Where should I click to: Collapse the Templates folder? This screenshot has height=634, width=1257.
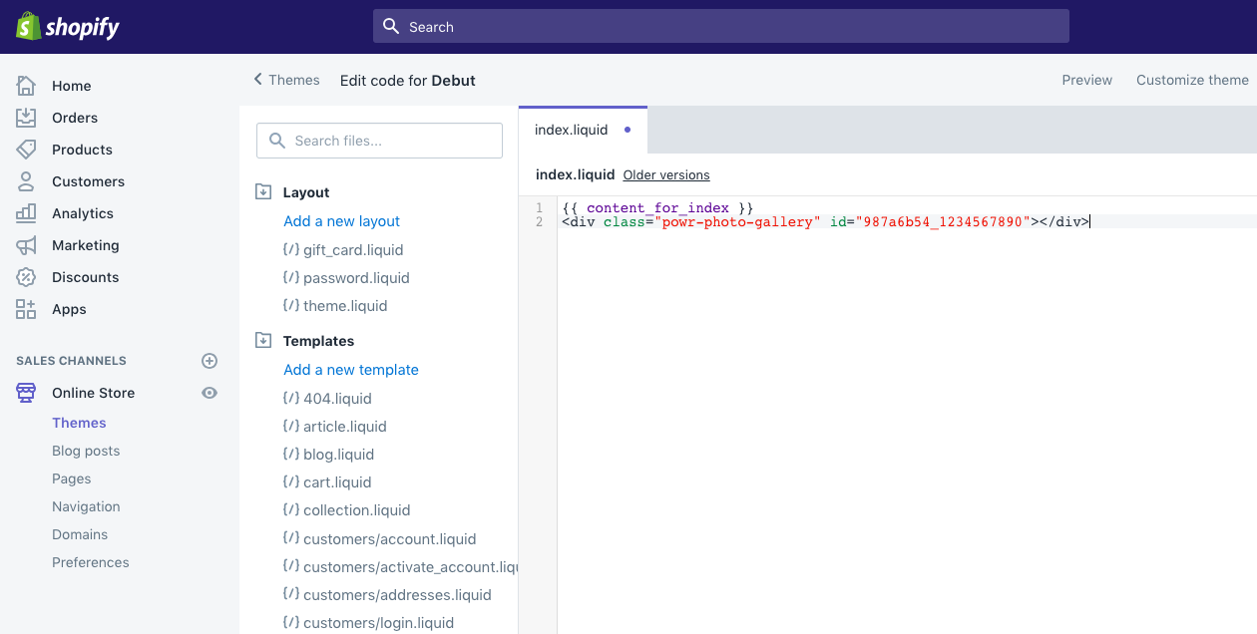tap(263, 341)
